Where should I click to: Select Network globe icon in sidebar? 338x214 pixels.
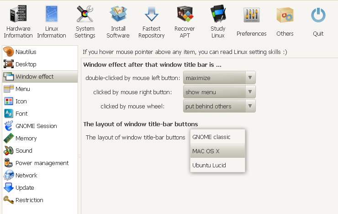point(9,175)
